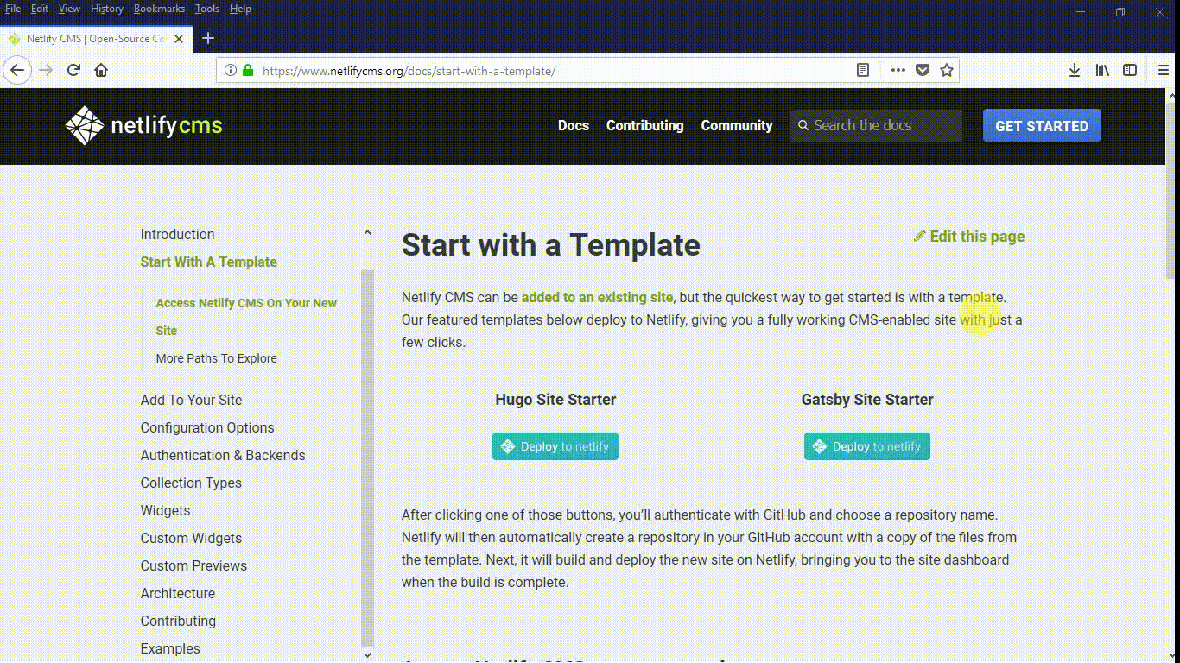Open the Tools menu
Screen dimensions: 1180x663
[207, 9]
